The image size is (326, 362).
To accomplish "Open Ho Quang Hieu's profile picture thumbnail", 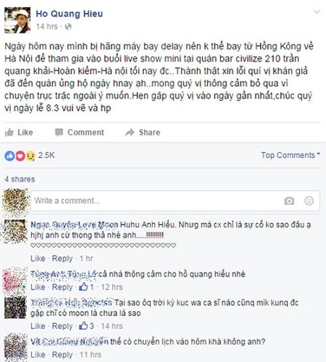I will pyautogui.click(x=18, y=20).
